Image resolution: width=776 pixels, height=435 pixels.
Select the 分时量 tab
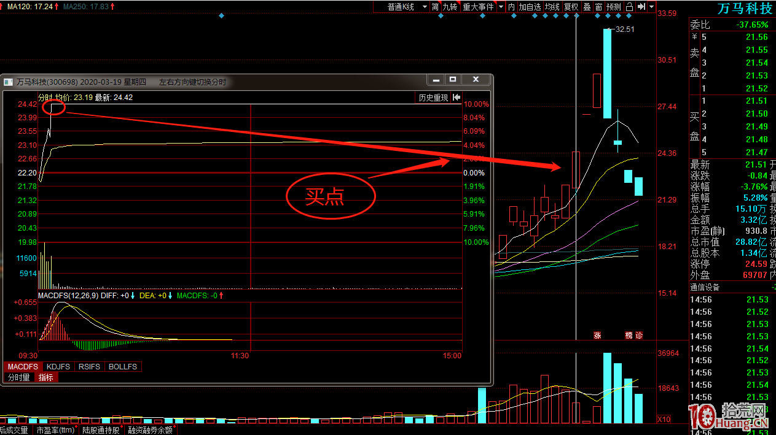click(x=19, y=377)
